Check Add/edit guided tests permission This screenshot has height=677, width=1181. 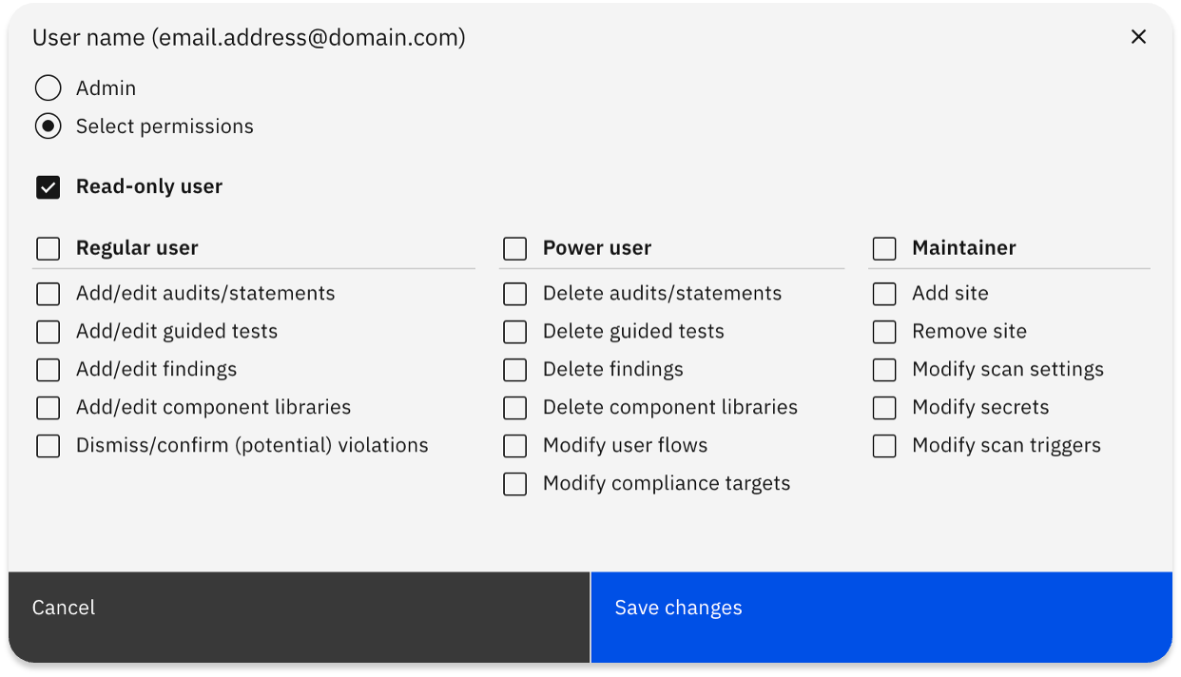click(x=48, y=332)
